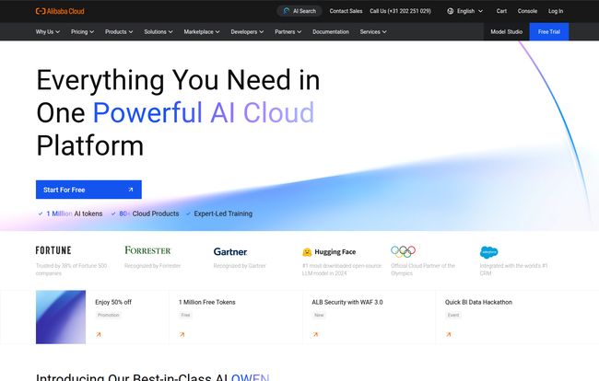Expand the Services menu
The image size is (599, 381).
pyautogui.click(x=373, y=31)
